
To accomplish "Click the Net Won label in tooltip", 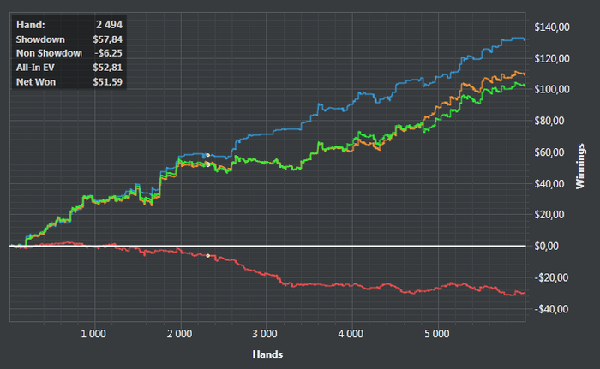I will click(36, 82).
